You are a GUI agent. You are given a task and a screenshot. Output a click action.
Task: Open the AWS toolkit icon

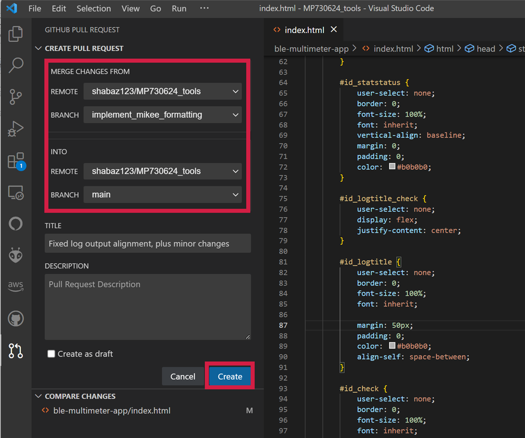click(x=15, y=286)
